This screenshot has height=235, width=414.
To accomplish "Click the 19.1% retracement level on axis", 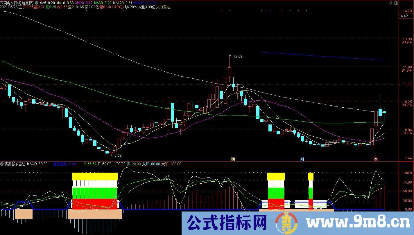I will click(x=406, y=133).
